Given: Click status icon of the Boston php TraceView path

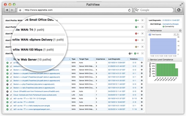Looking at the screenshot, I should coord(8,84).
